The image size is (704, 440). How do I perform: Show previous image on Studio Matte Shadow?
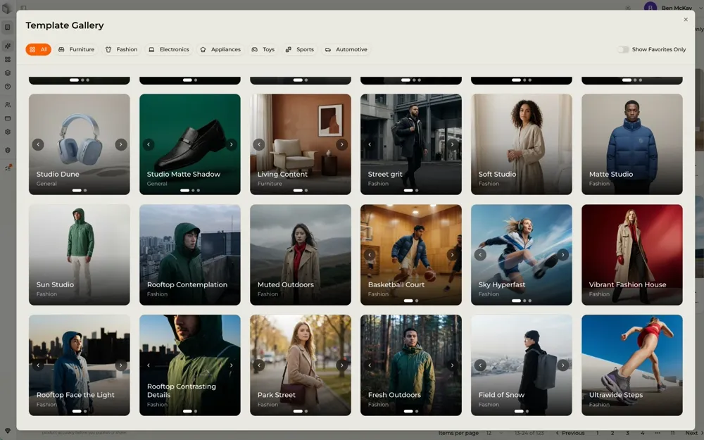149,144
